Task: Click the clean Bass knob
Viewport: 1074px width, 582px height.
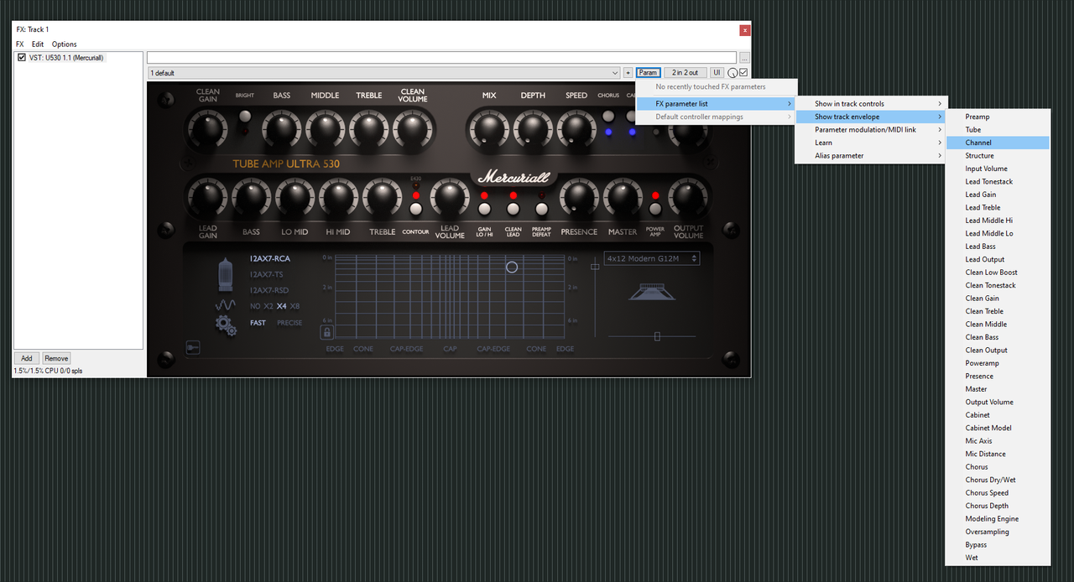Action: tap(282, 128)
